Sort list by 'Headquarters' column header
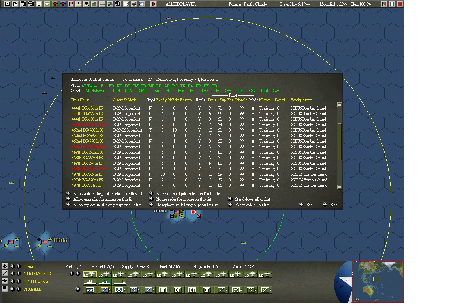This screenshot has height=305, width=449. click(x=301, y=100)
